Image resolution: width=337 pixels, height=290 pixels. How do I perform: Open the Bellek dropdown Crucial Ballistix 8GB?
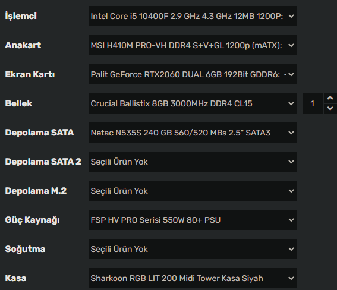pyautogui.click(x=193, y=103)
